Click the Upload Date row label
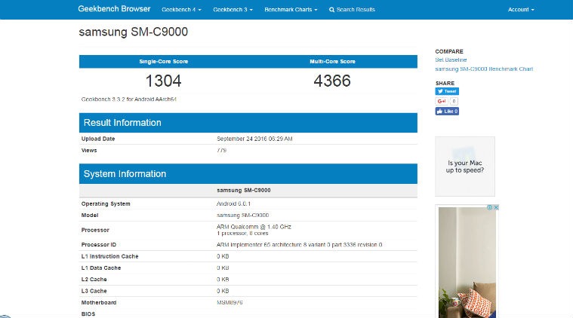 coord(98,139)
